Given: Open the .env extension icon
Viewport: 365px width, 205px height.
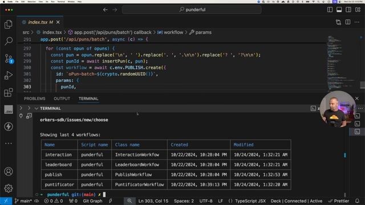Looking at the screenshot, I should click(9, 109).
